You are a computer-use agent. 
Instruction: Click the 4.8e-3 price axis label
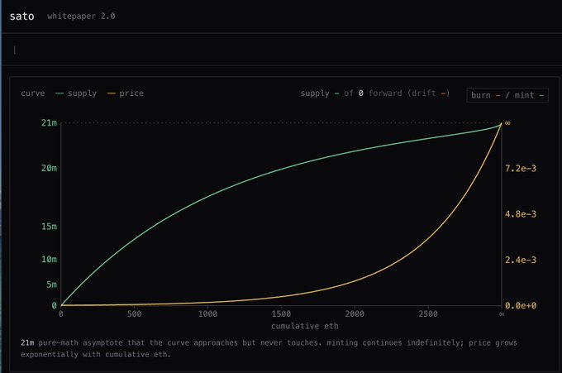click(521, 214)
